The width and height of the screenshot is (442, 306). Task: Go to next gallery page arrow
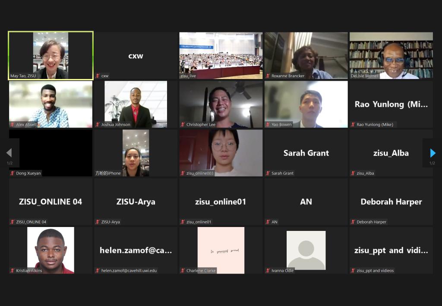pos(433,153)
